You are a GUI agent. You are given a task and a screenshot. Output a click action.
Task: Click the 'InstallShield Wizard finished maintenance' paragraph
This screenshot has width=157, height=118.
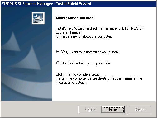tap(99, 30)
